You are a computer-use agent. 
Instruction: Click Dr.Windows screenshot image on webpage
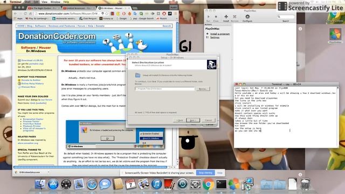115,134
